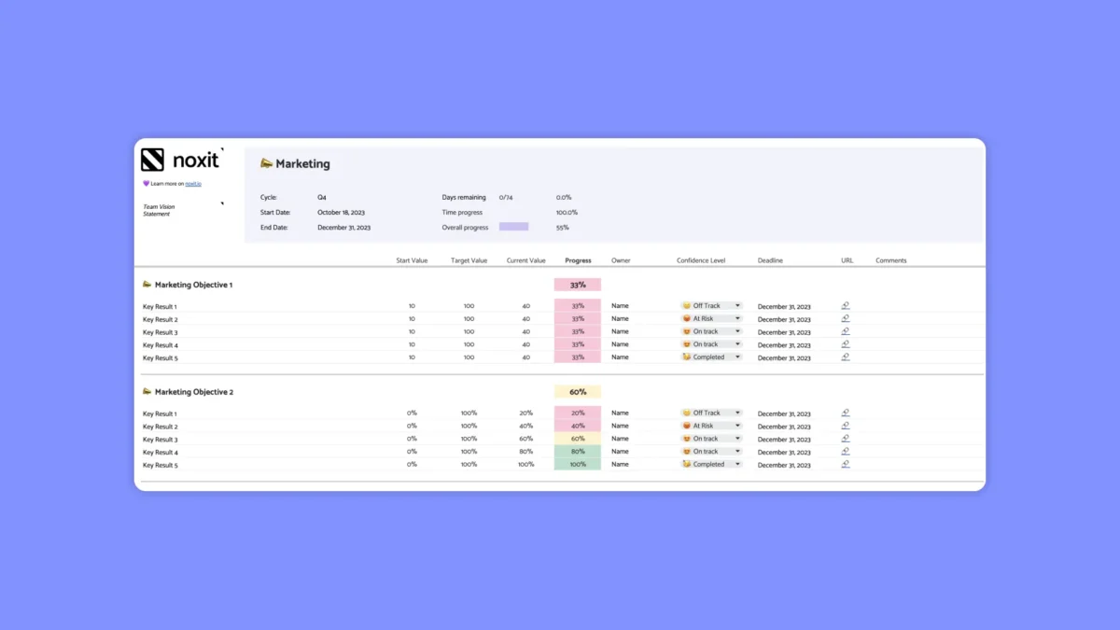
Task: Click the Overall progress bar
Action: pos(514,227)
